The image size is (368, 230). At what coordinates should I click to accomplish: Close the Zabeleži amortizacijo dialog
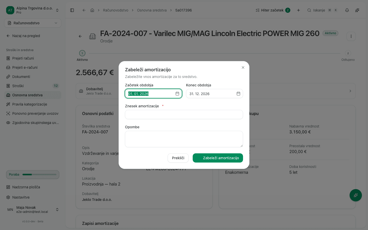click(x=243, y=67)
